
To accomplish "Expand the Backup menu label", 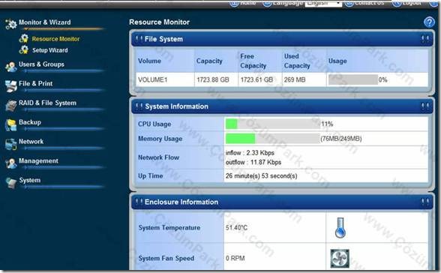I will pyautogui.click(x=30, y=122).
